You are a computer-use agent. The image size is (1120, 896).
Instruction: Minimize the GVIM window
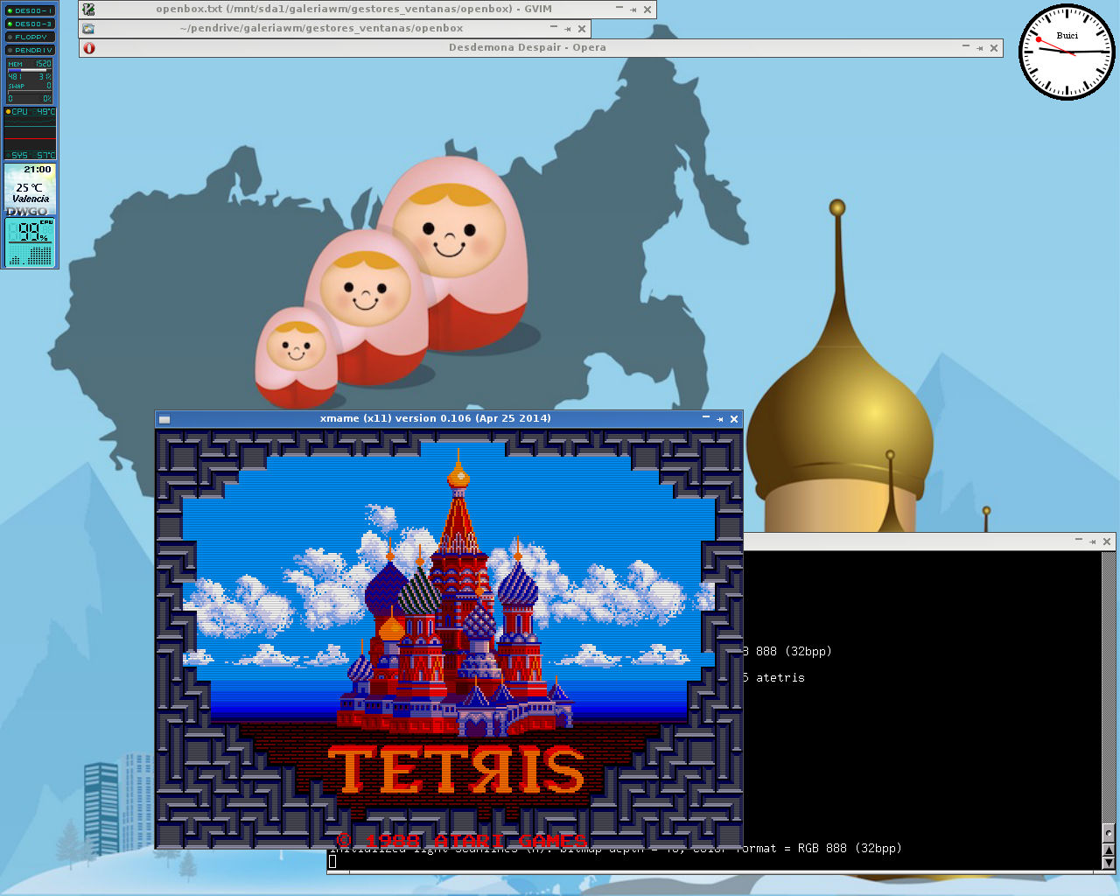tap(619, 9)
